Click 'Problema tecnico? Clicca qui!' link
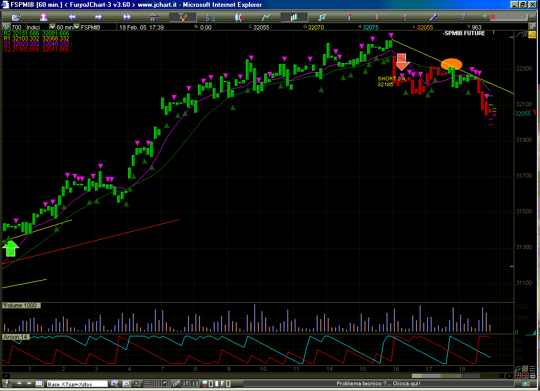 (x=378, y=384)
